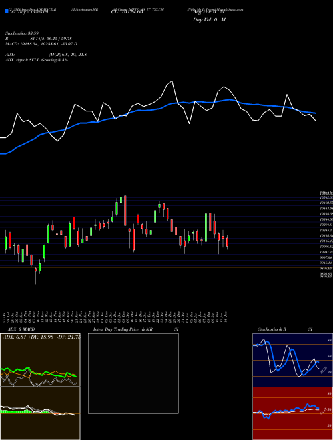
Task: Click the 'Avg Vol: 0 M' label
Action: point(209,13)
